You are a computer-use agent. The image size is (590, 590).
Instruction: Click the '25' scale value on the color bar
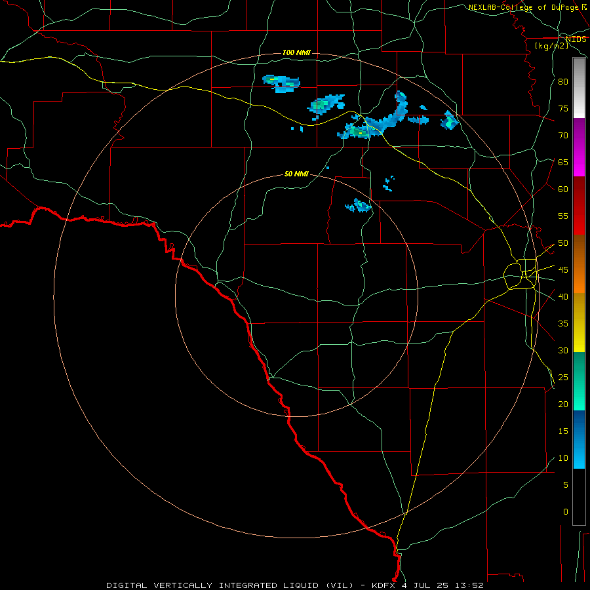[563, 378]
